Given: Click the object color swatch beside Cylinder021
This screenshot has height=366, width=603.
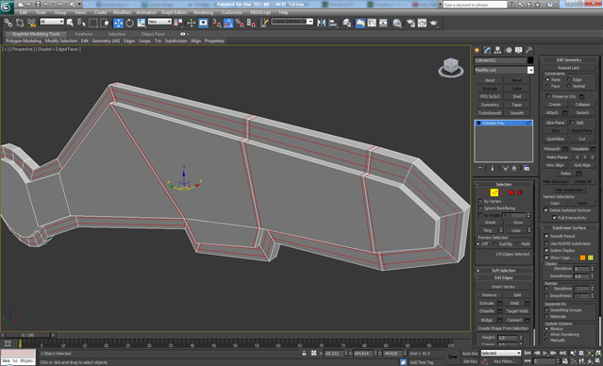Looking at the screenshot, I should click(x=530, y=60).
